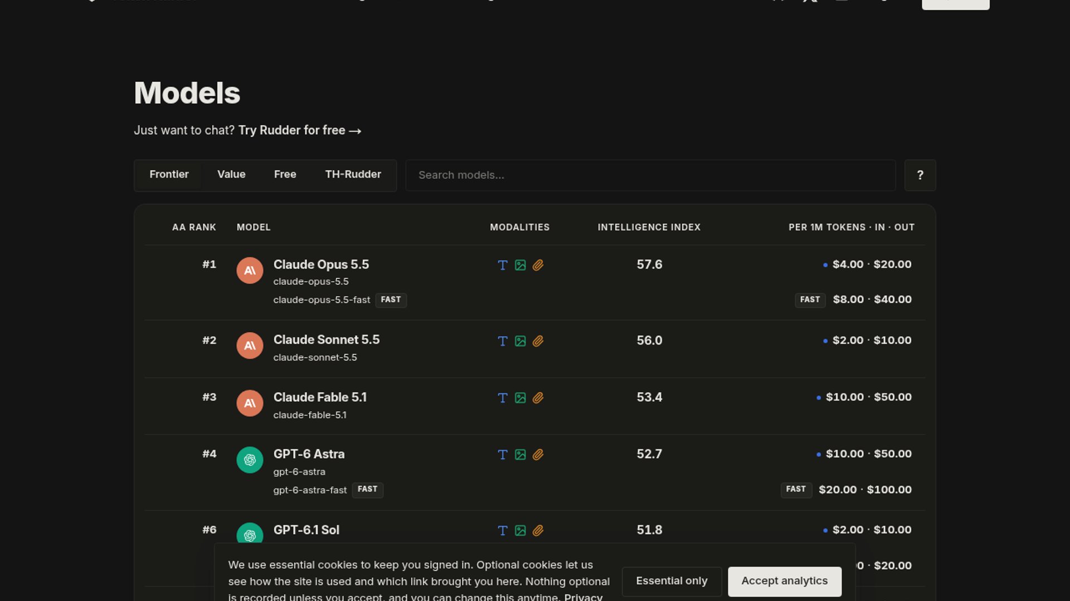1070x601 pixels.
Task: Switch to the Value filter tab
Action: tap(231, 175)
